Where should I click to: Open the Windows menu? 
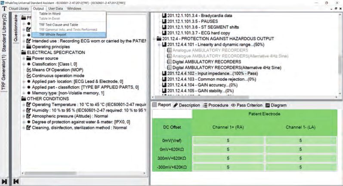click(74, 9)
